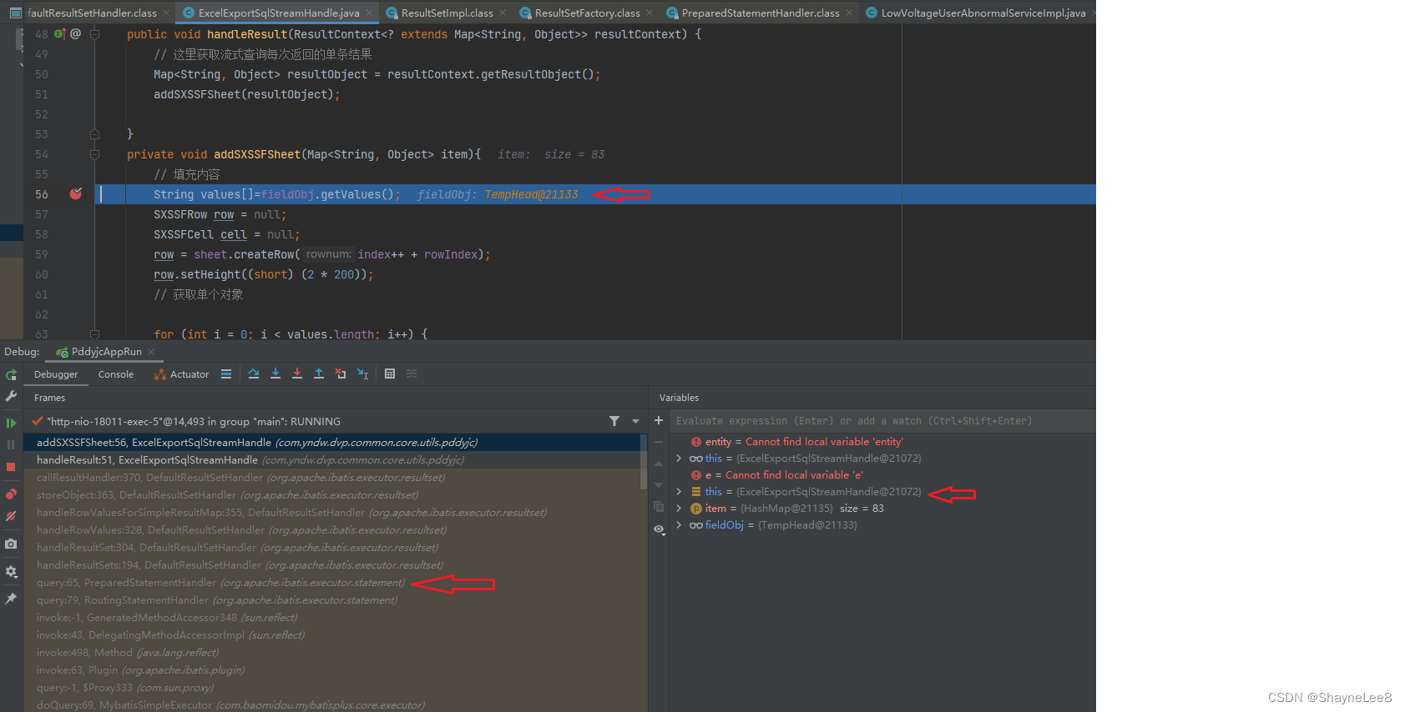The image size is (1405, 712).
Task: Click the Pin Tab icon
Action: 11,599
